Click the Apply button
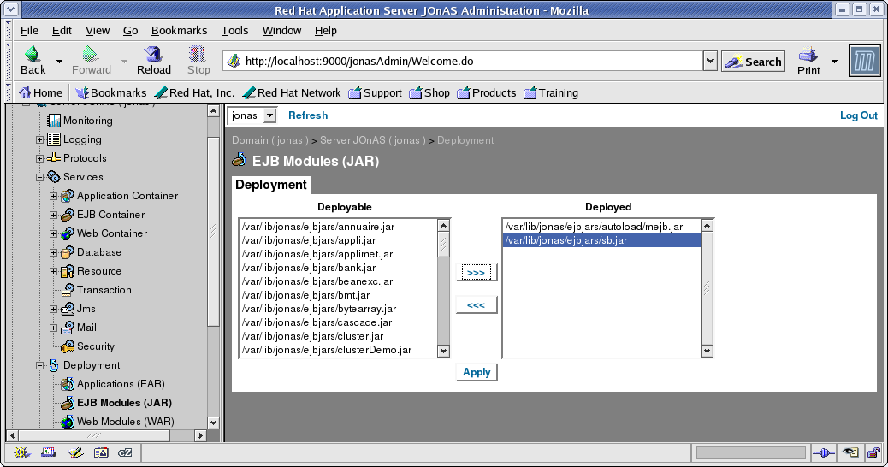The image size is (888, 467). tap(477, 372)
